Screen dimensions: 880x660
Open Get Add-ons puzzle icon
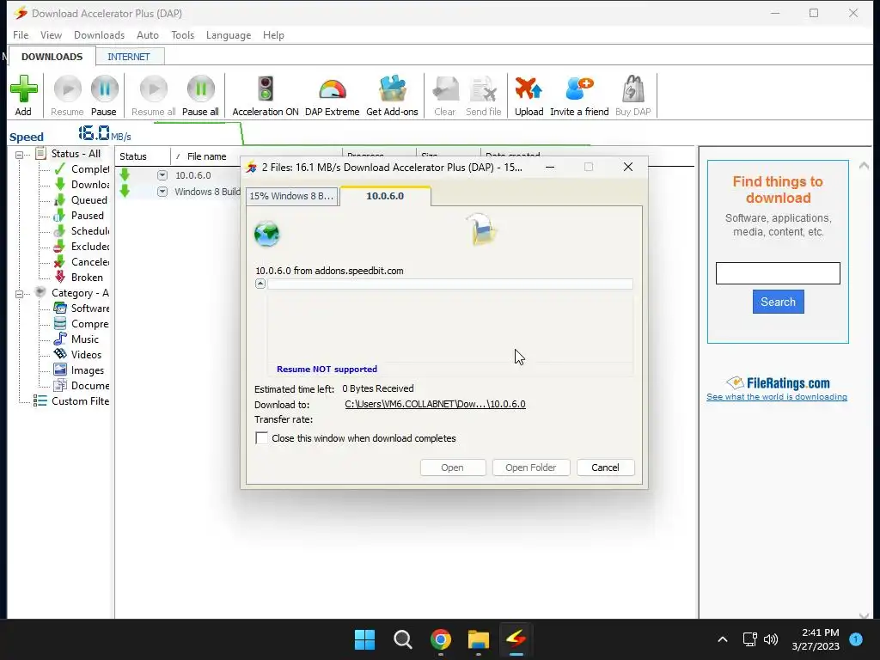[392, 89]
